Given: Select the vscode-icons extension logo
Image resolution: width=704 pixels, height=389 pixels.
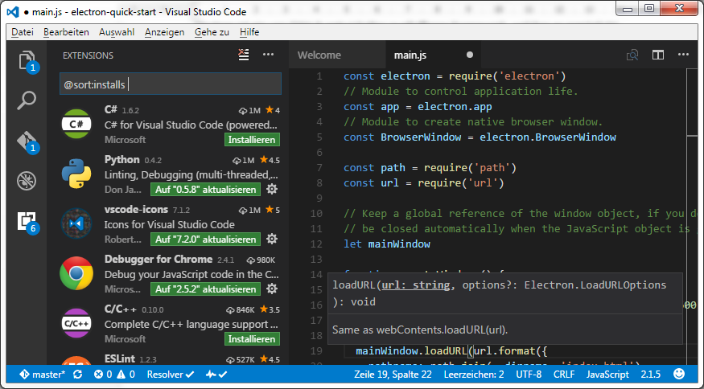Looking at the screenshot, I should tap(76, 223).
